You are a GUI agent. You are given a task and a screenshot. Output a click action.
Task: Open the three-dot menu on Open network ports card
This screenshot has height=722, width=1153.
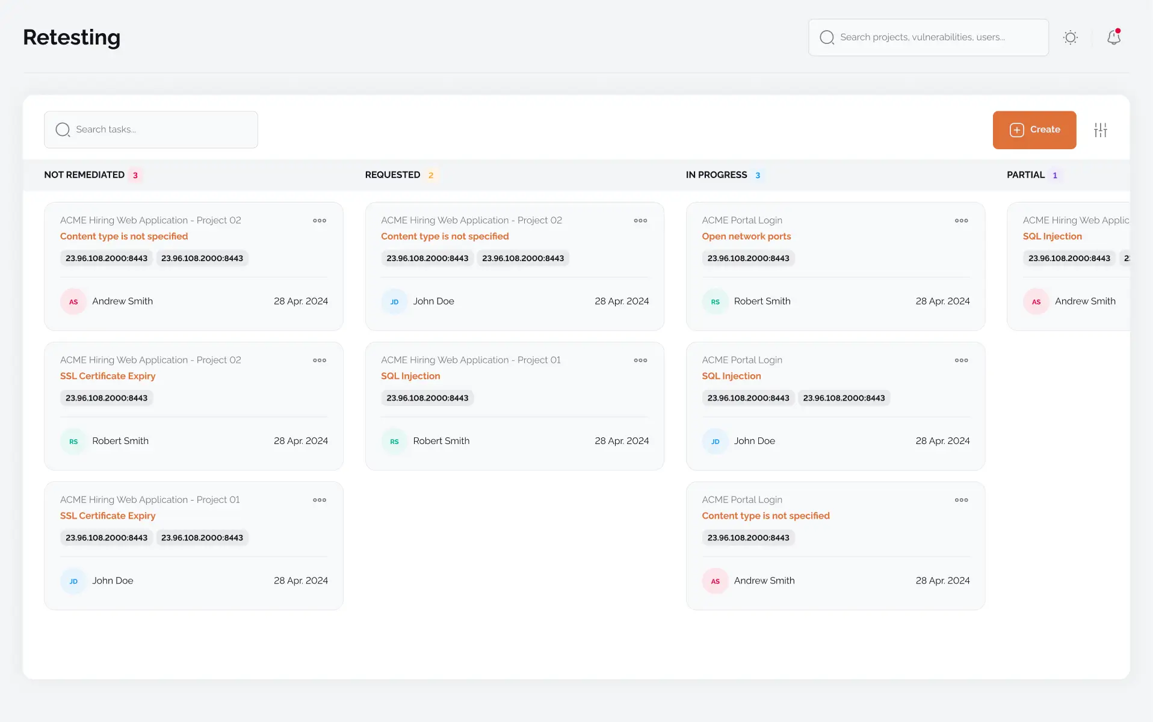[x=961, y=221]
